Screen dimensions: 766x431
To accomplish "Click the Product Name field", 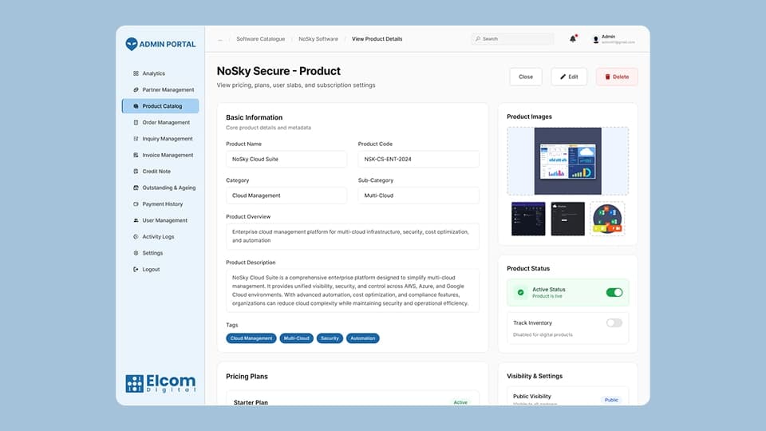I will [x=286, y=159].
